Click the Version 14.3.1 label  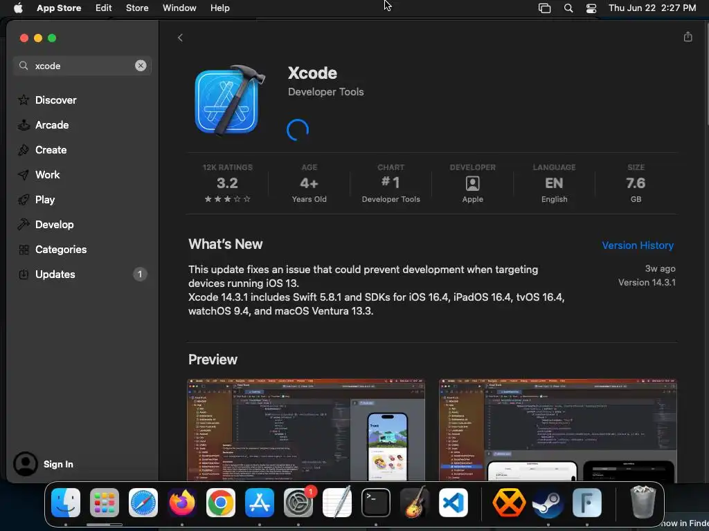tap(647, 282)
